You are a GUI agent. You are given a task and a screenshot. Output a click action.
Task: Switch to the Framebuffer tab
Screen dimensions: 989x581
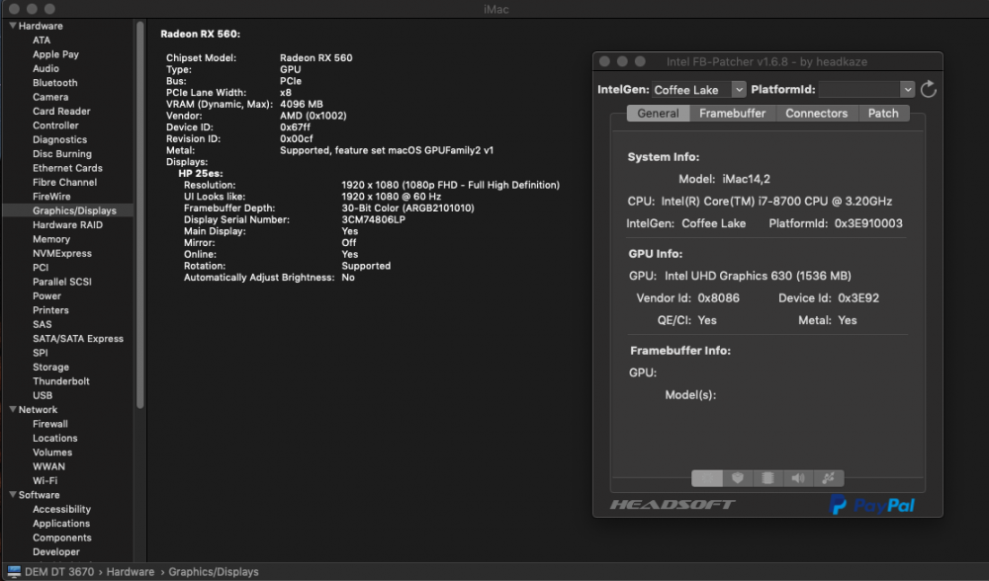pyautogui.click(x=732, y=114)
